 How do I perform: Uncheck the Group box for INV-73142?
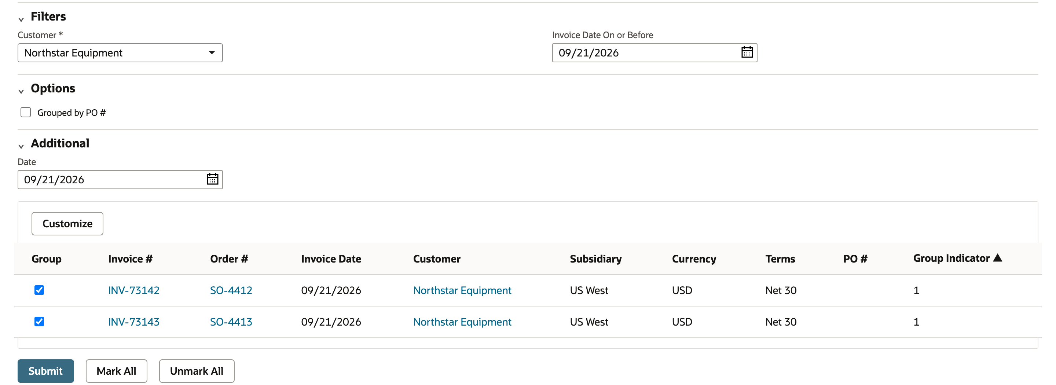click(x=39, y=290)
